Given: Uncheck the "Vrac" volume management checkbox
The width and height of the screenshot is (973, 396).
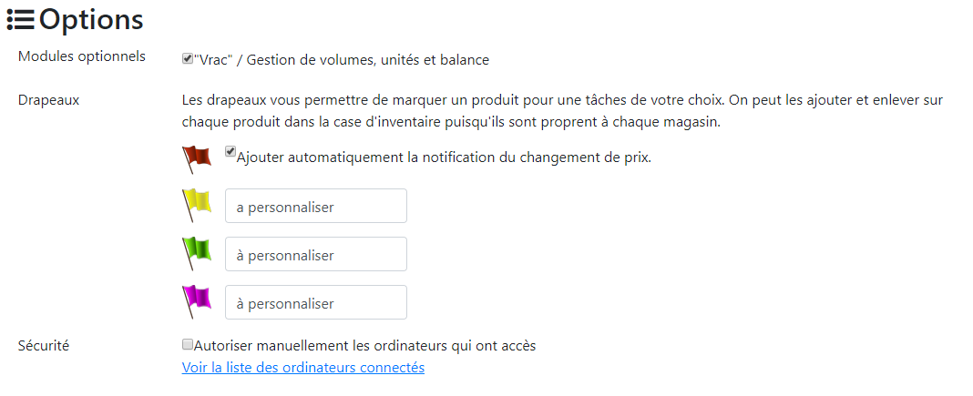Looking at the screenshot, I should (188, 59).
